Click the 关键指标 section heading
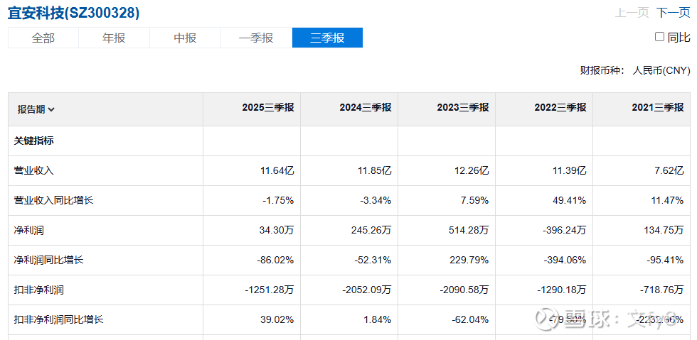This screenshot has height=340, width=697. click(x=34, y=141)
